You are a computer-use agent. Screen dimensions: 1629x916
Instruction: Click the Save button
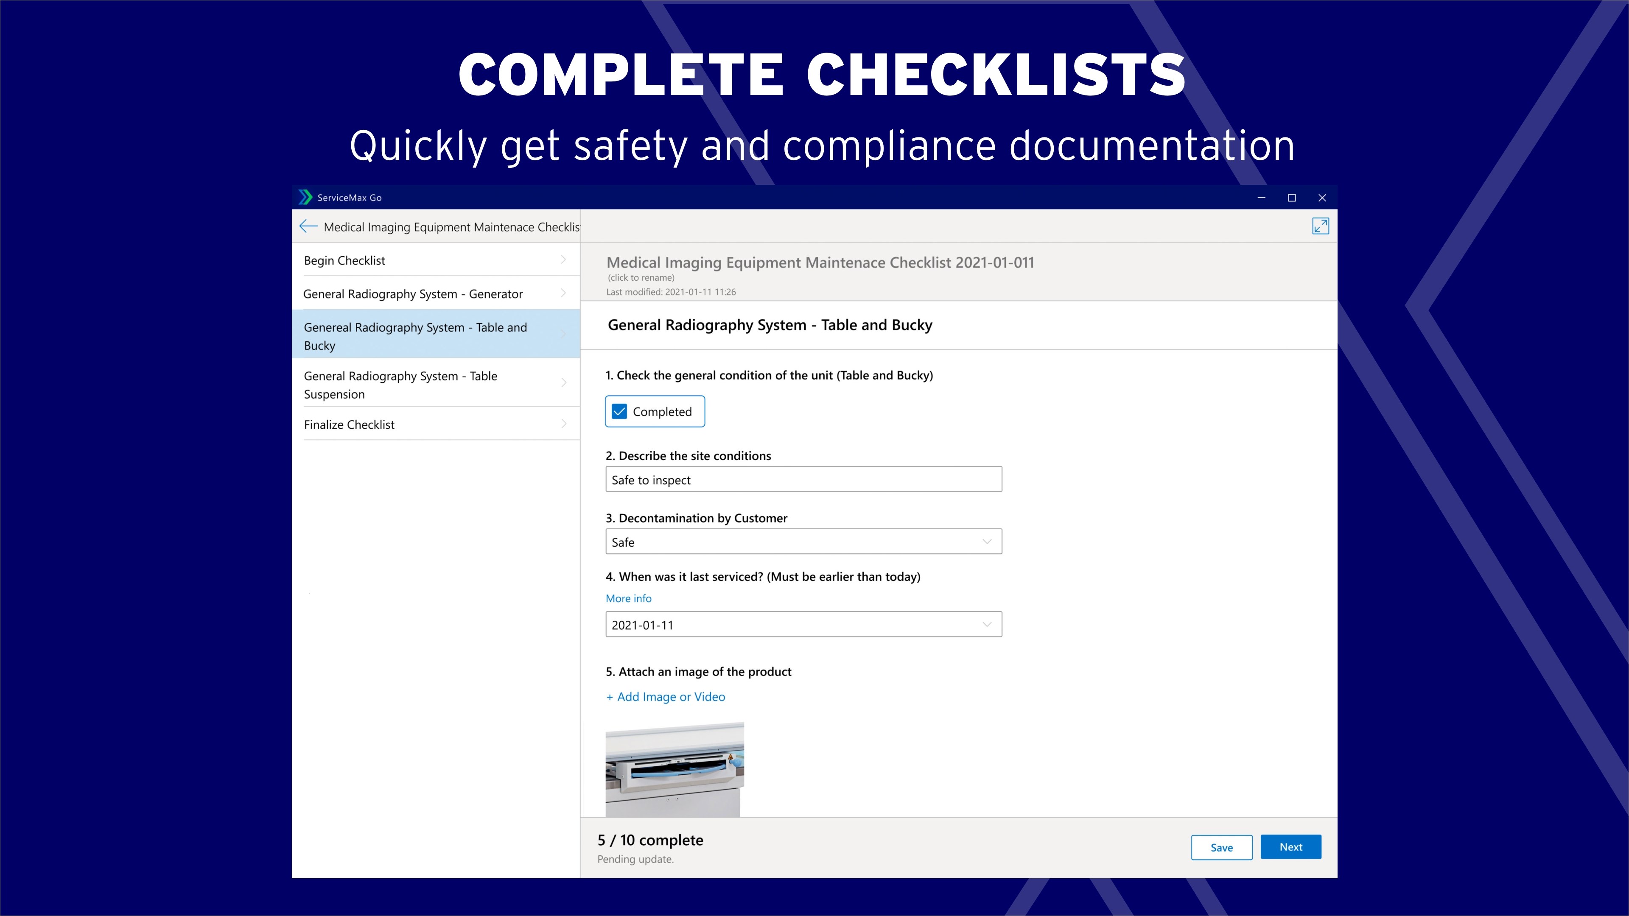[1222, 847]
